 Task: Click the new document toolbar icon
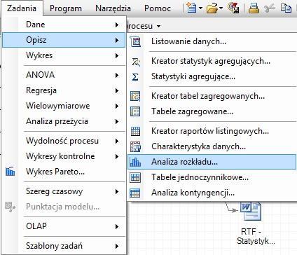[x=191, y=8]
